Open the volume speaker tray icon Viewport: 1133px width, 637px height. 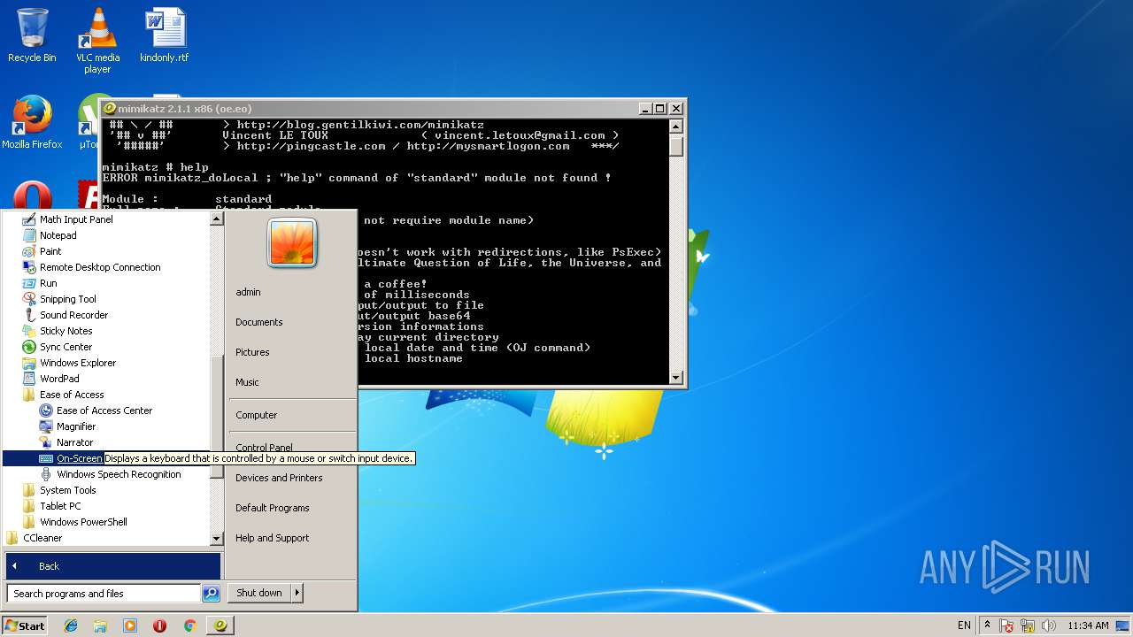pyautogui.click(x=1049, y=625)
